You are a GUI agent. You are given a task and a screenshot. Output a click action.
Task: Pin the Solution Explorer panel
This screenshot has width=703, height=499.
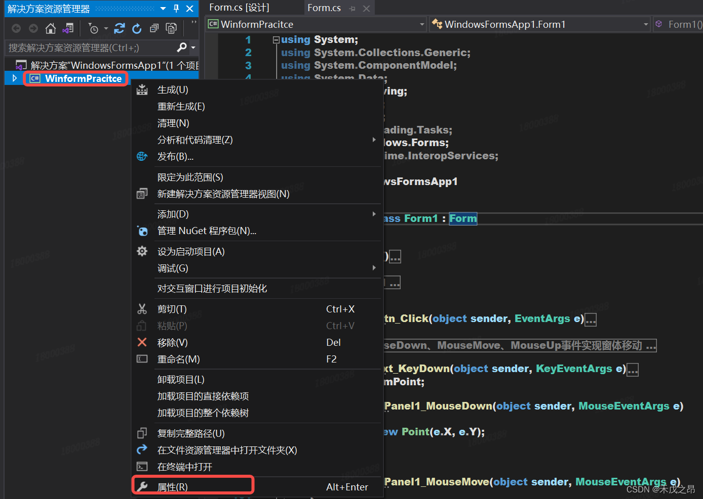click(176, 9)
